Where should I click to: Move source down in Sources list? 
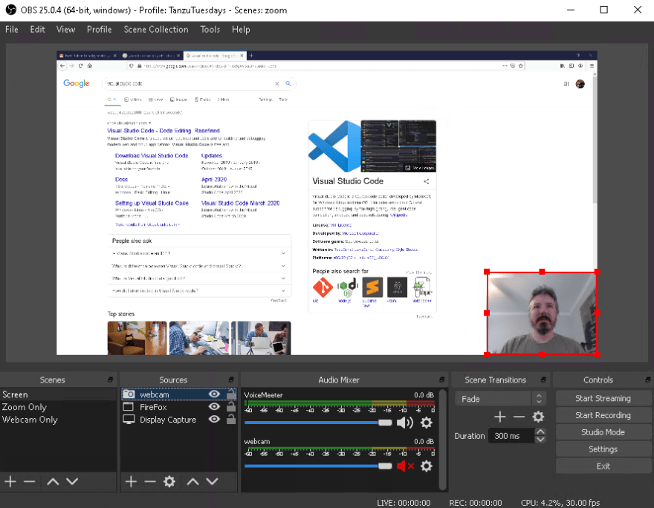coord(212,482)
